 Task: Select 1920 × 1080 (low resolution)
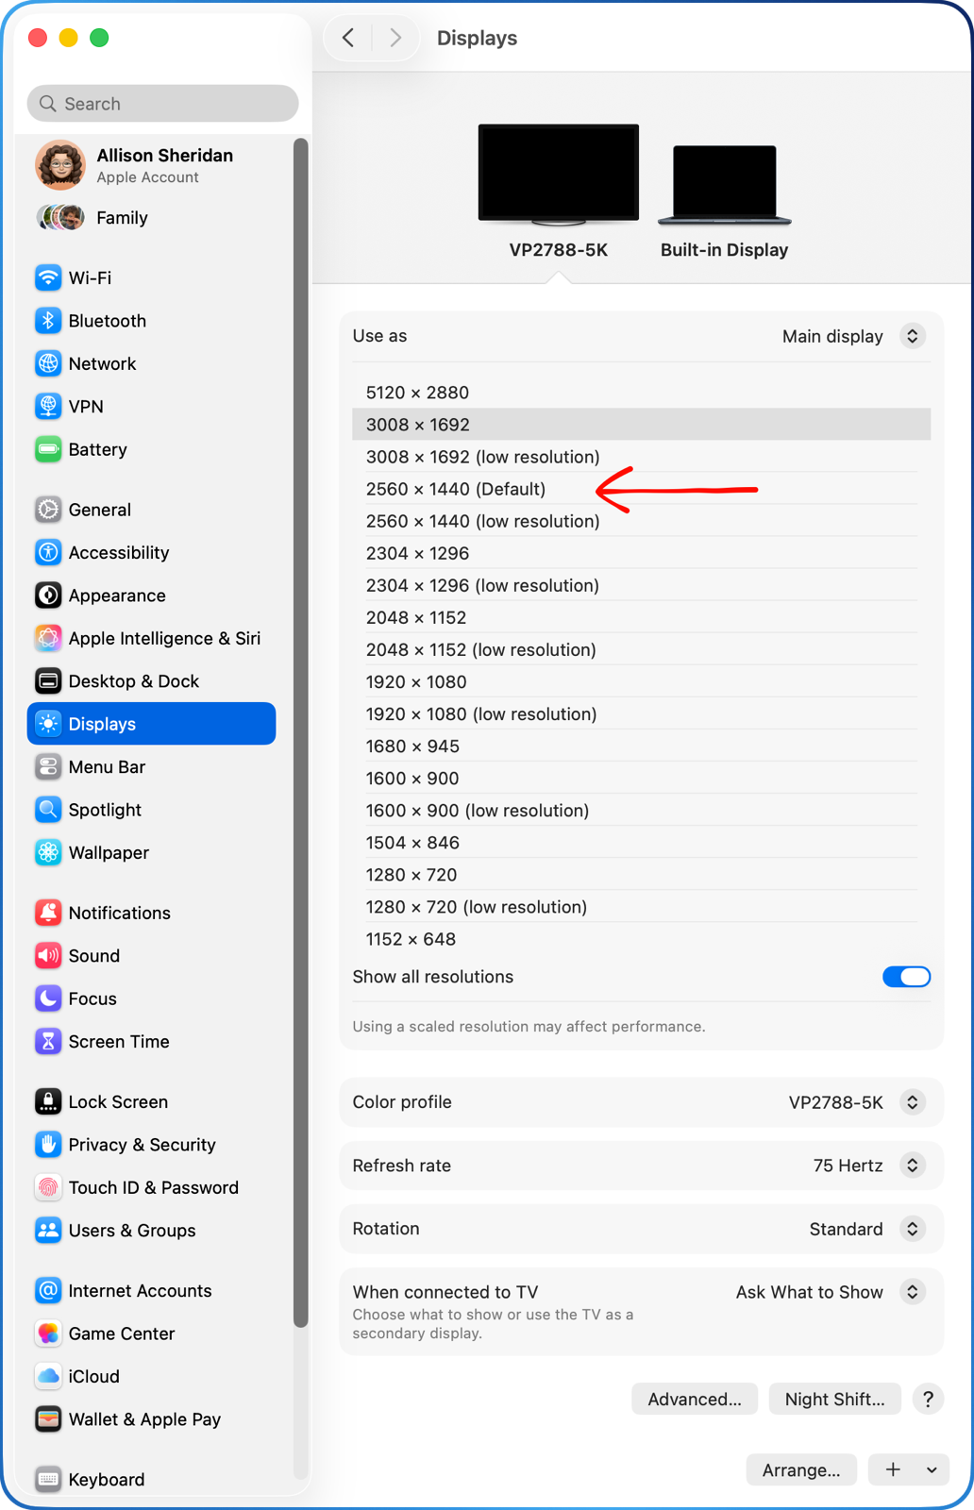(x=642, y=713)
